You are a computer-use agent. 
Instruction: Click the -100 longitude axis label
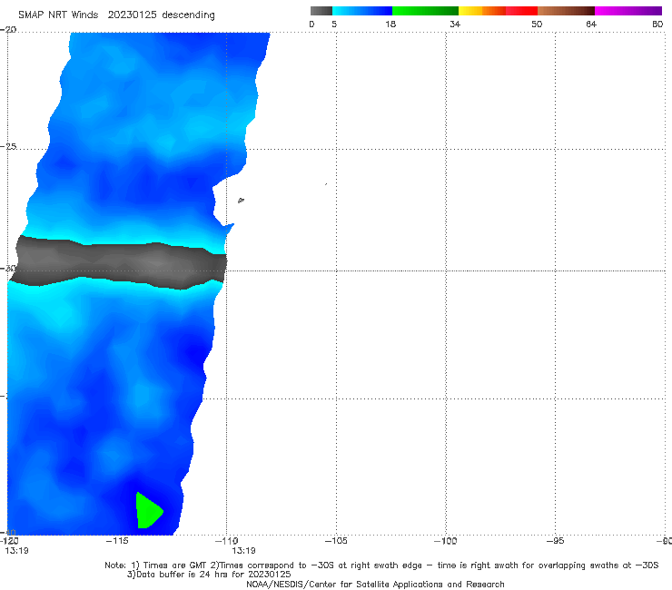tap(445, 541)
